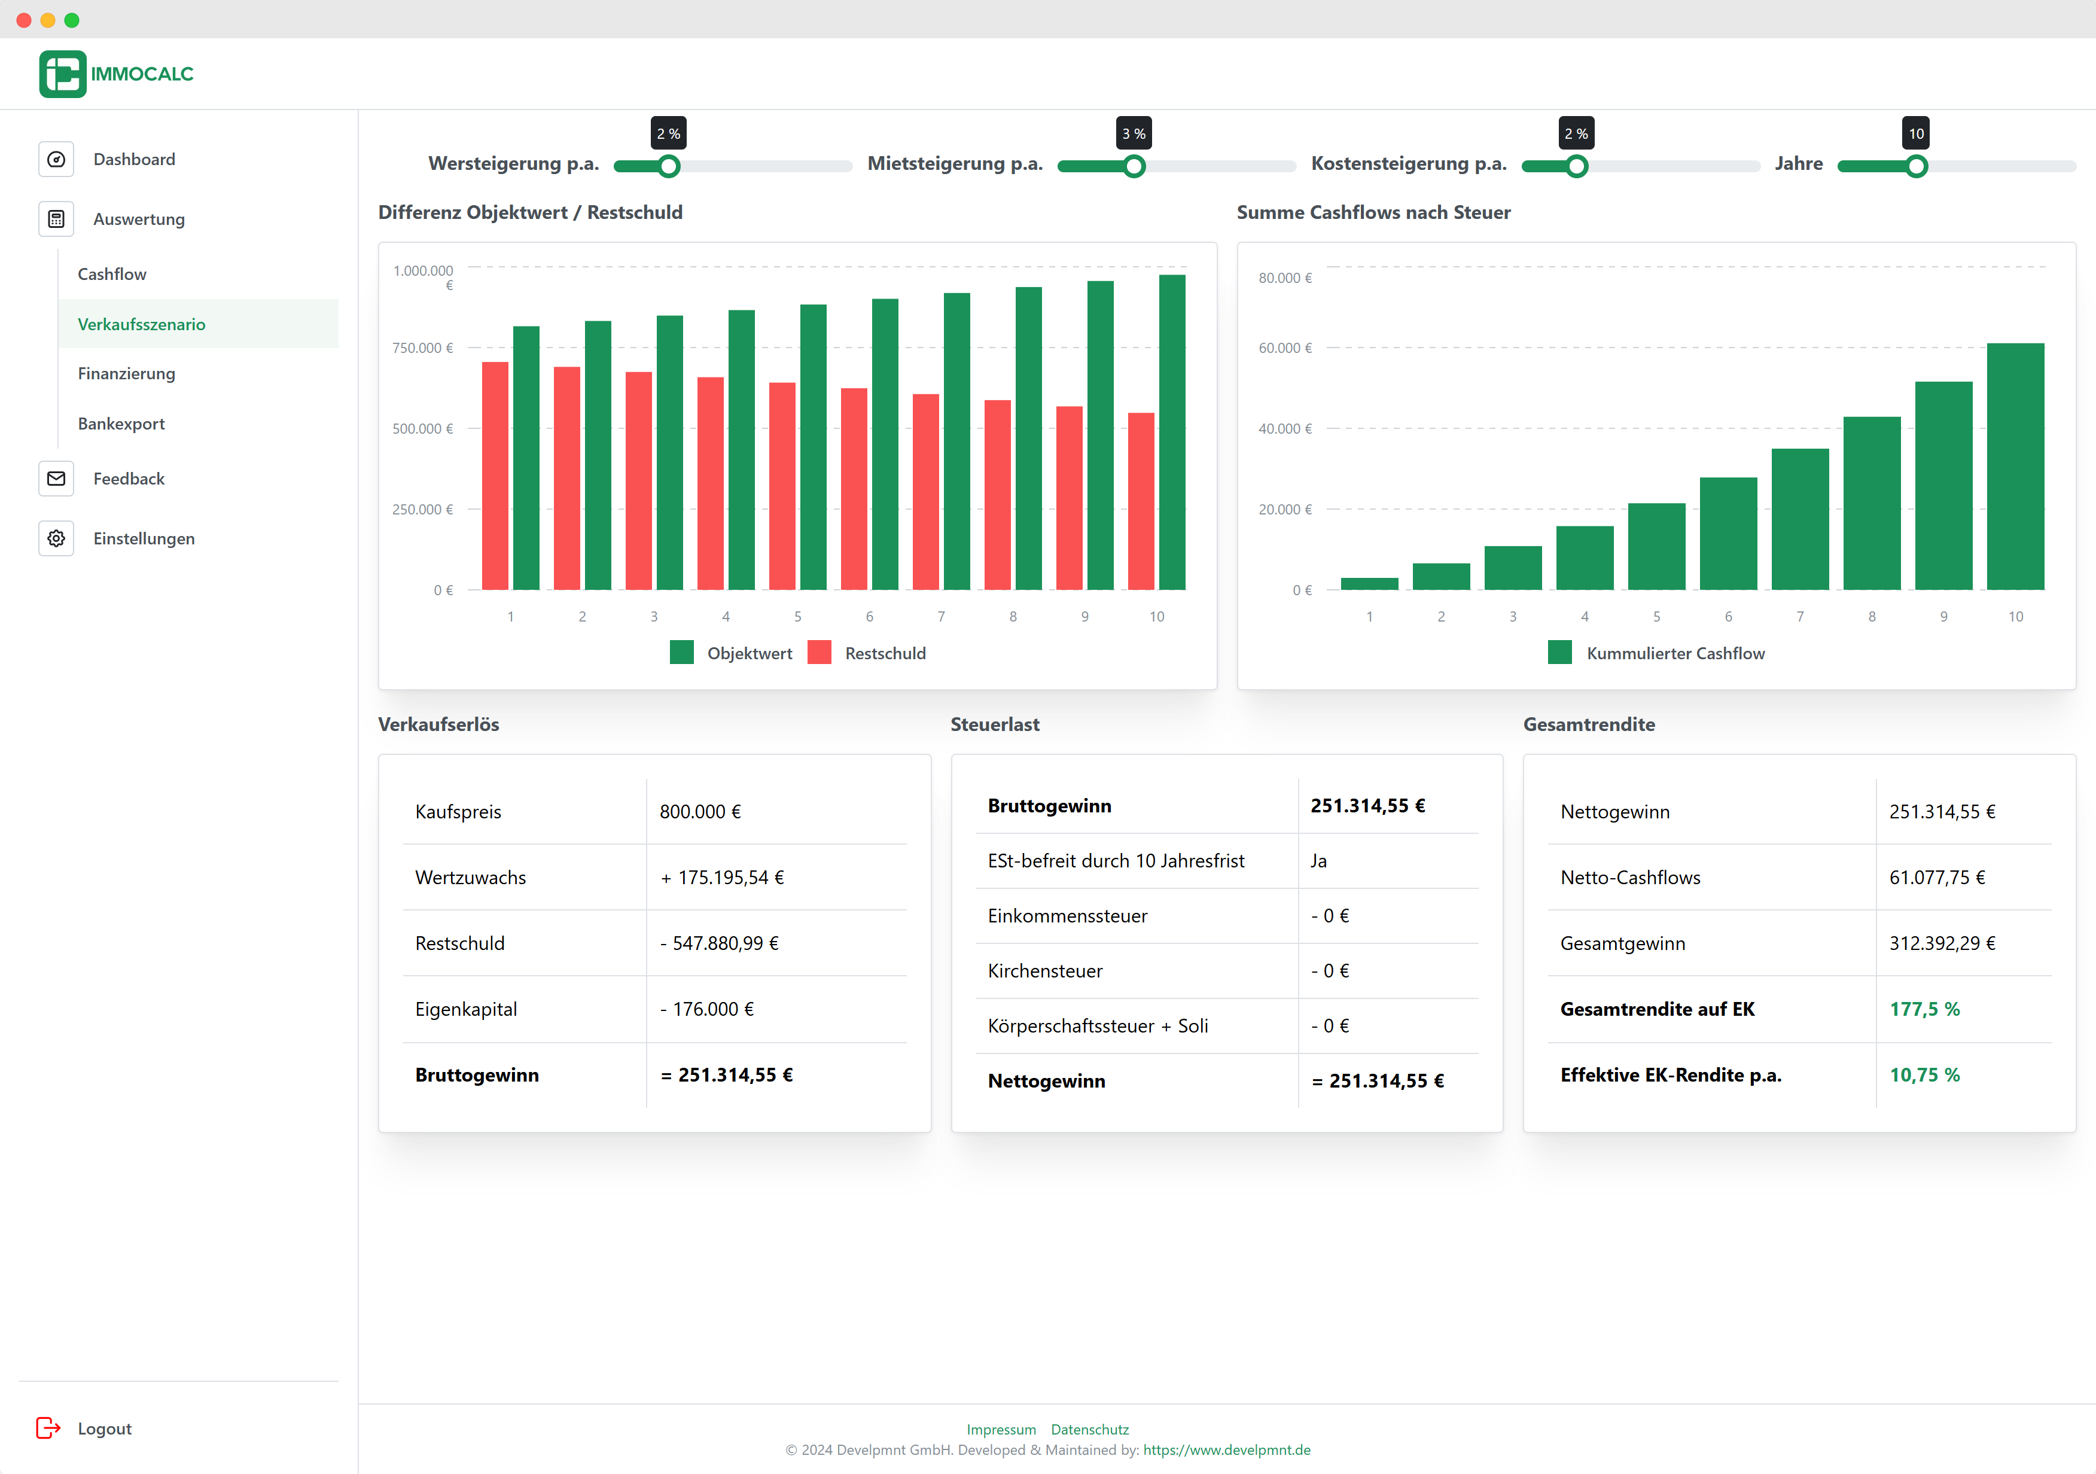Click the red Logout icon

[x=47, y=1427]
